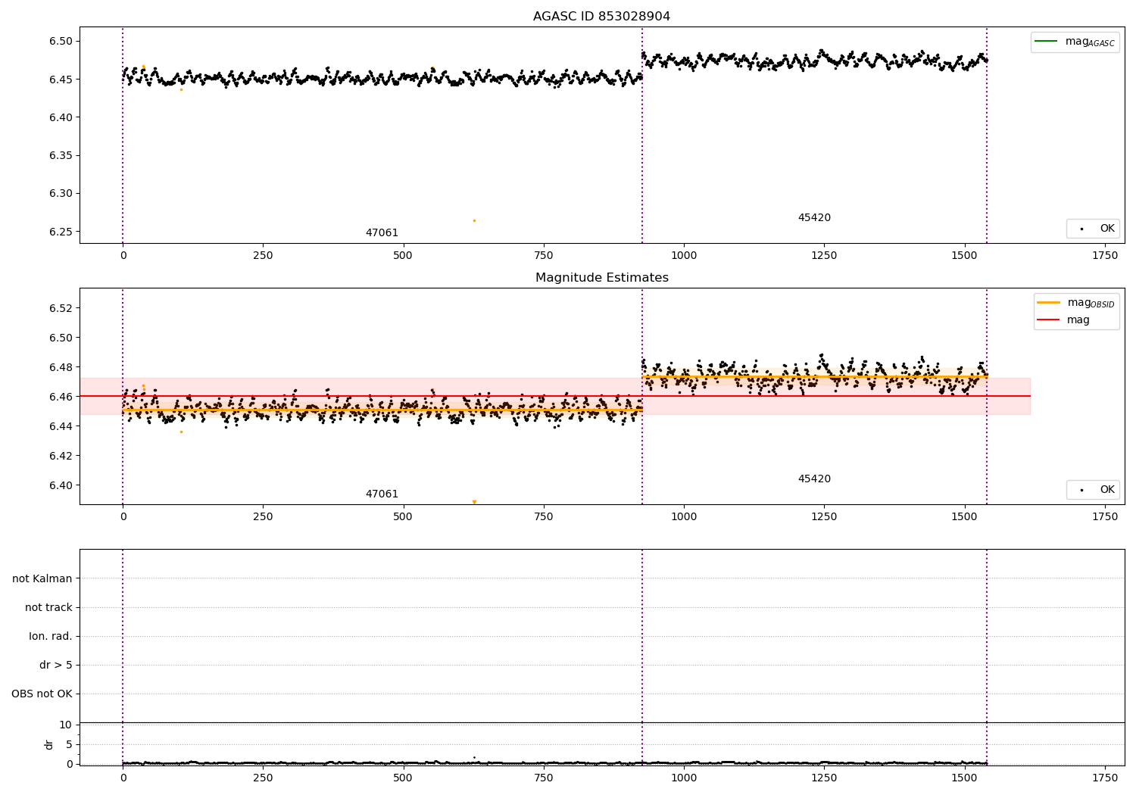Click the orange outlier point near 6.26

[x=474, y=221]
